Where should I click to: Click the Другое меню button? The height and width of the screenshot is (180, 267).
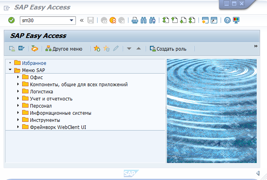tap(64, 49)
